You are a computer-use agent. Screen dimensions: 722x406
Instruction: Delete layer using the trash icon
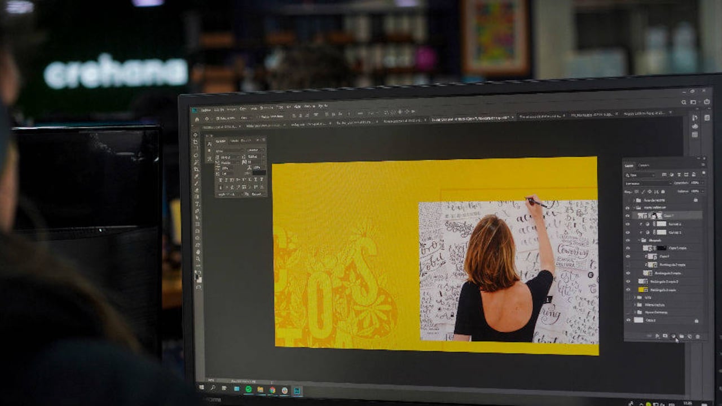(698, 337)
